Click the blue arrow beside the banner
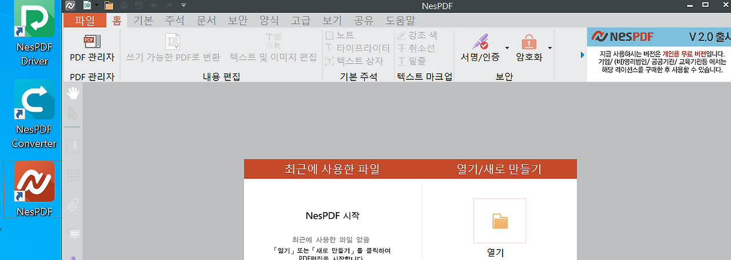Viewport: 731px width, 260px height. 583,55
